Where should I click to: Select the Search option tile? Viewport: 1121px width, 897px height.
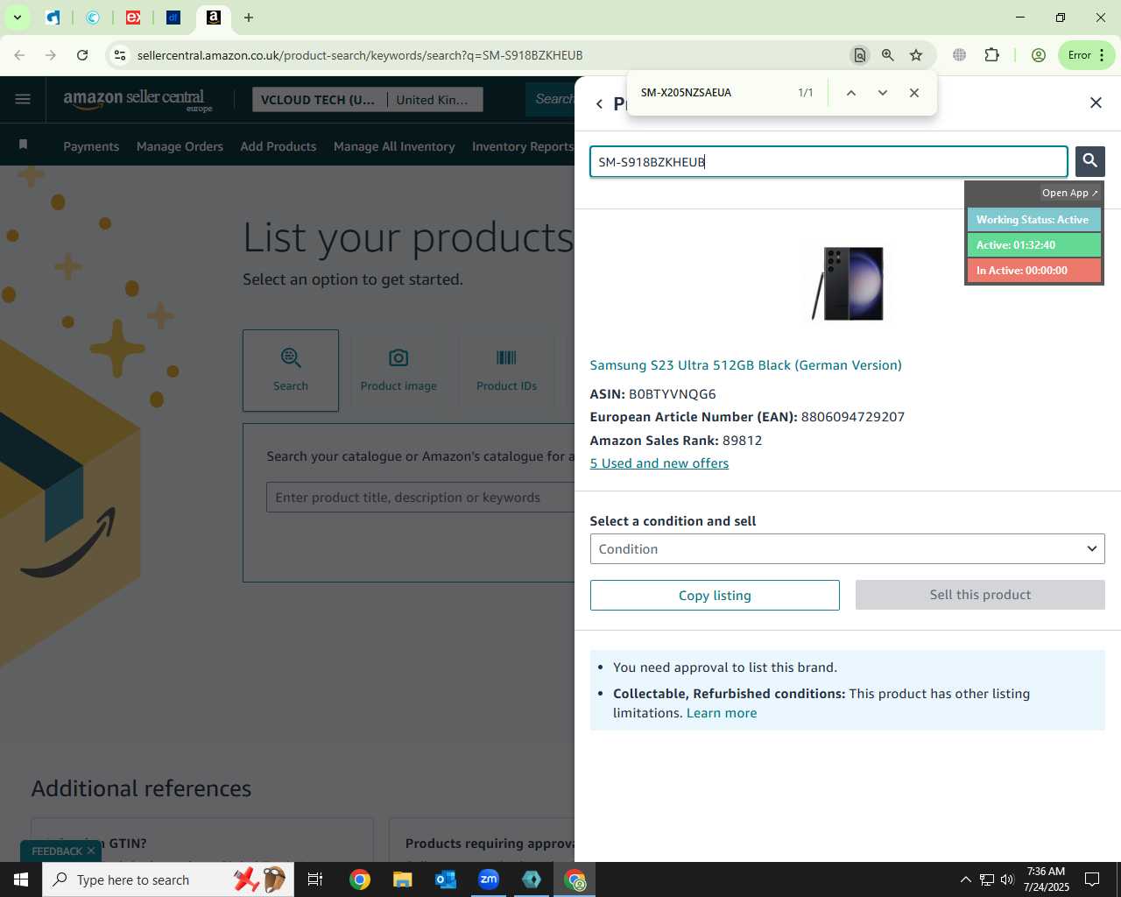coord(291,371)
